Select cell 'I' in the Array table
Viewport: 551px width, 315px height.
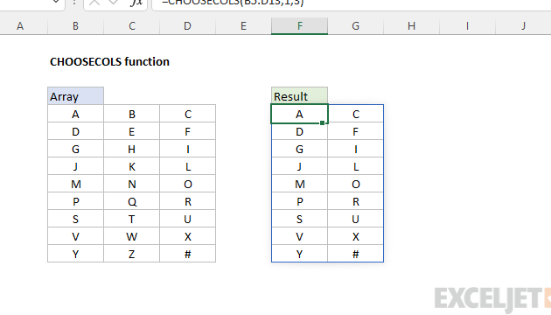point(188,149)
